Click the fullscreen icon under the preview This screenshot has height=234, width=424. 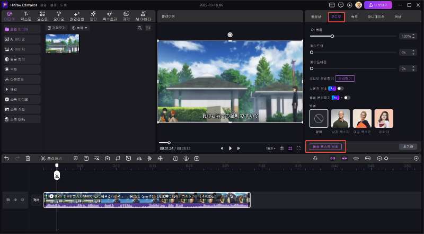coord(299,148)
